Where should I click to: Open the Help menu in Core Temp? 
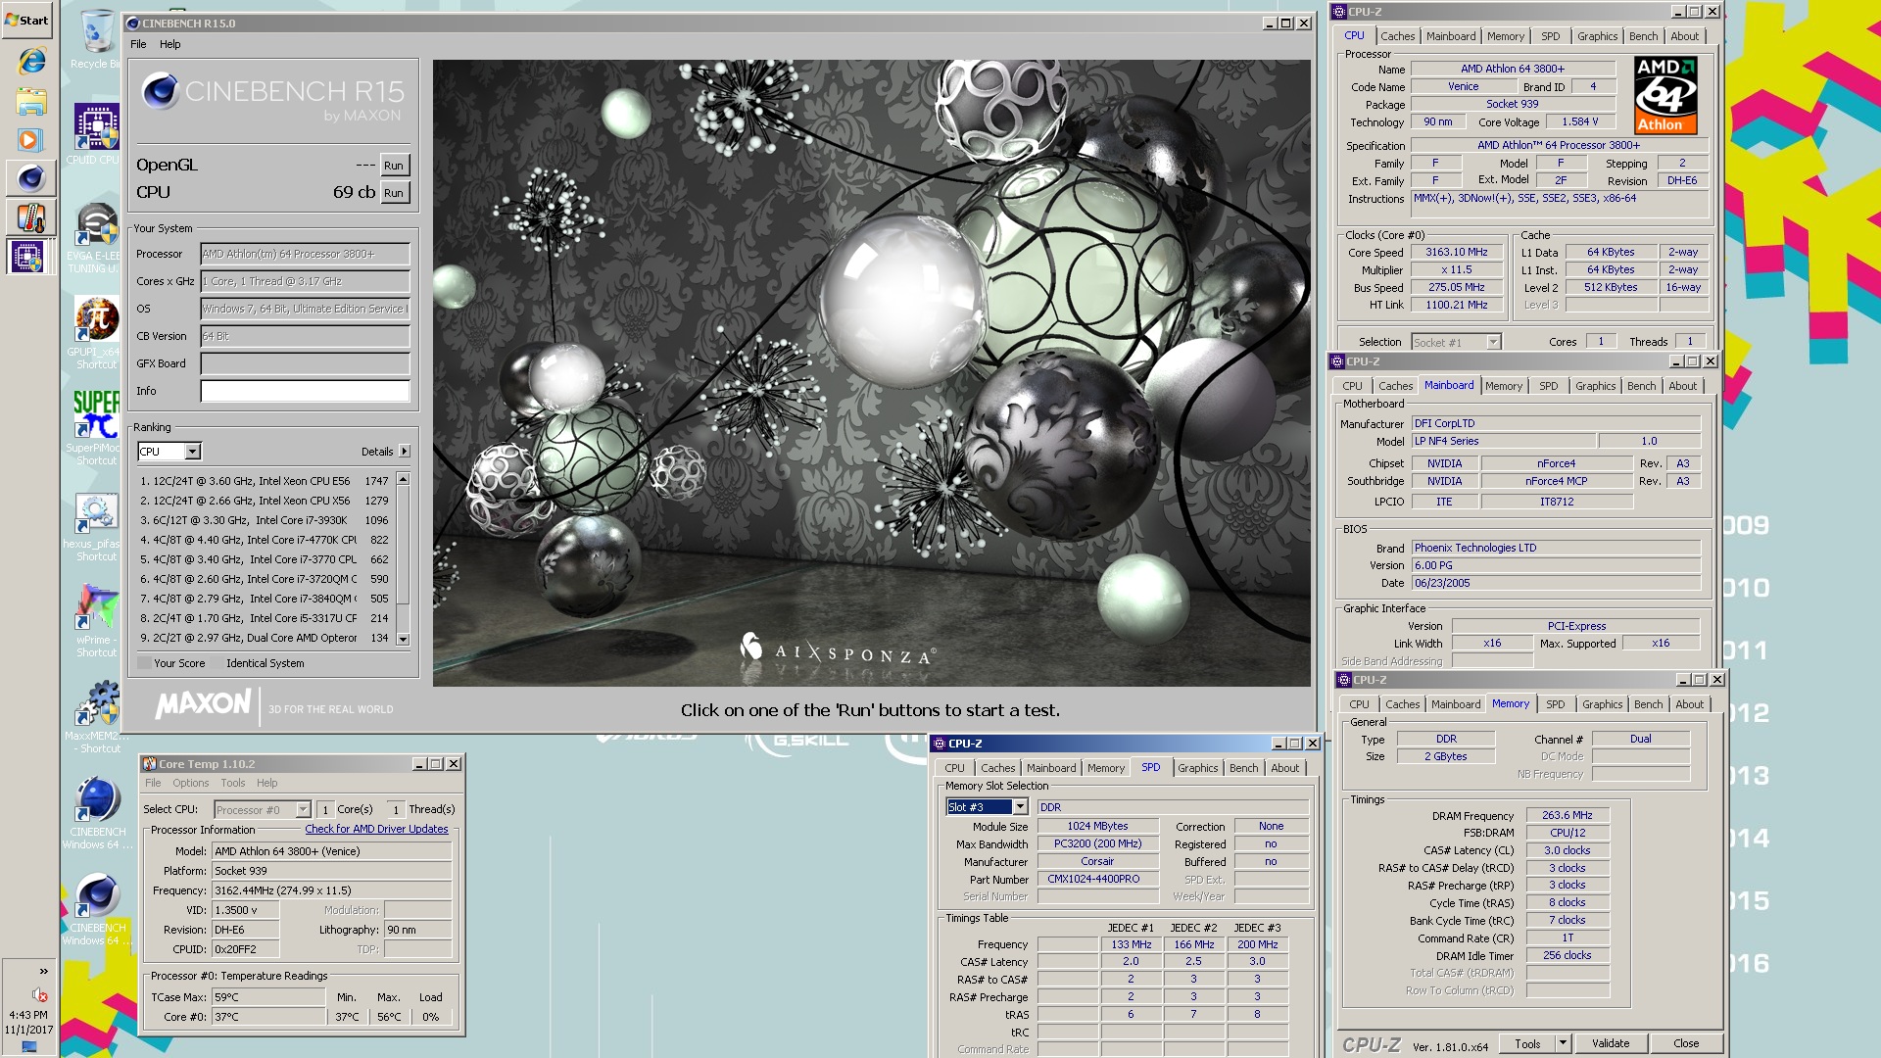[x=267, y=783]
